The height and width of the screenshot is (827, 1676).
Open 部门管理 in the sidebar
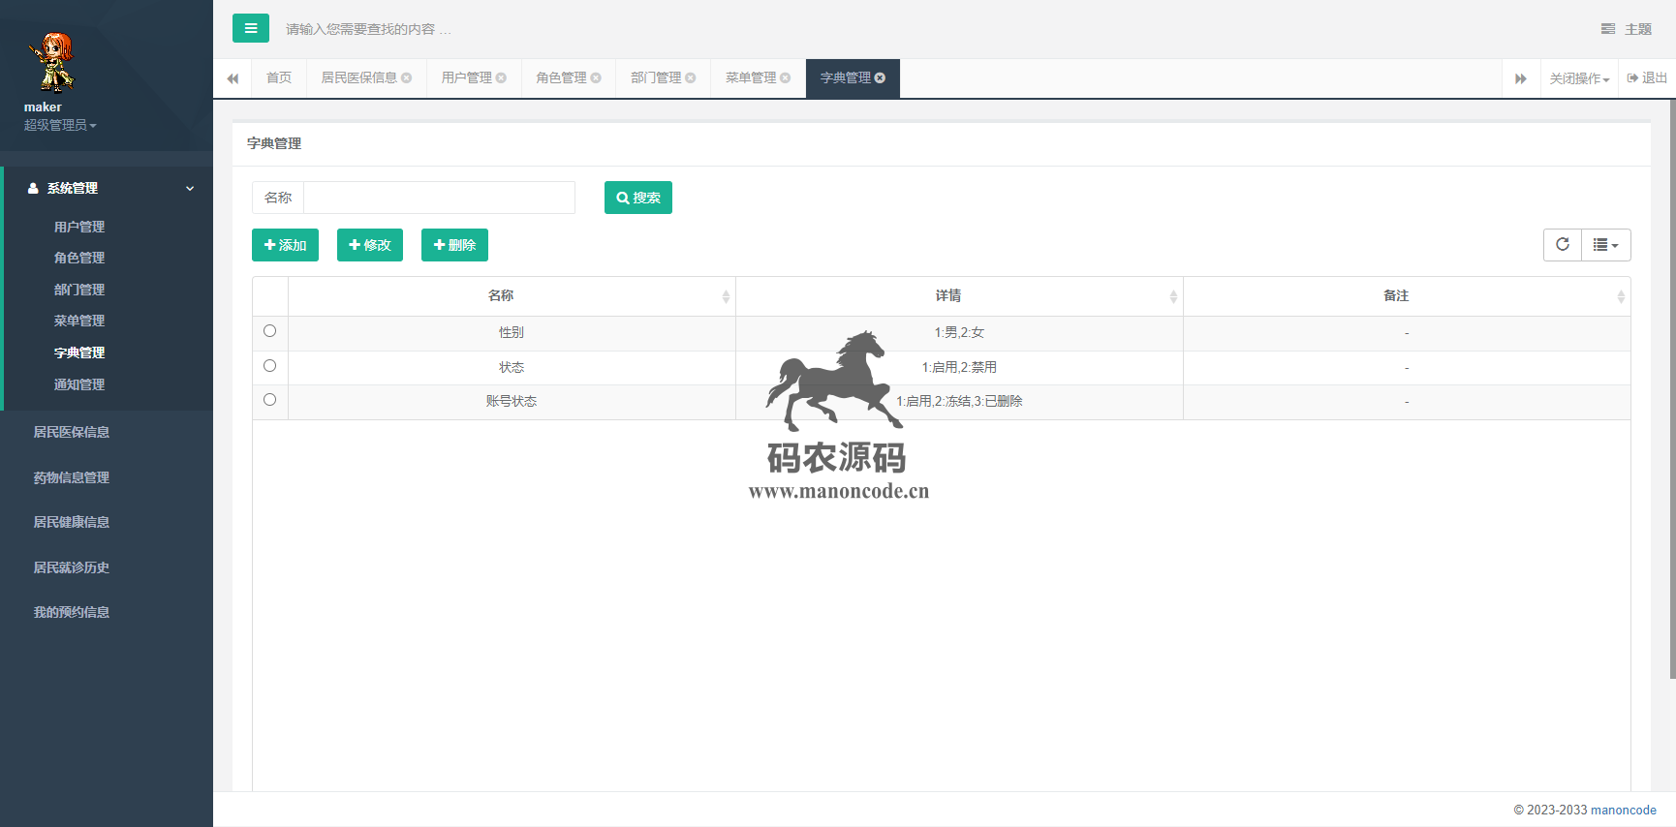pos(79,290)
